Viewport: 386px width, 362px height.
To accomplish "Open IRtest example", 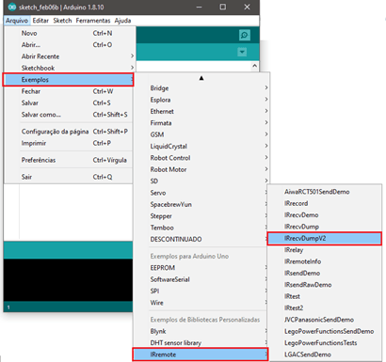I will pos(325,296).
